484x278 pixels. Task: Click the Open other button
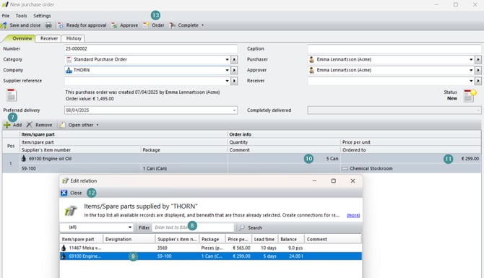pyautogui.click(x=77, y=125)
